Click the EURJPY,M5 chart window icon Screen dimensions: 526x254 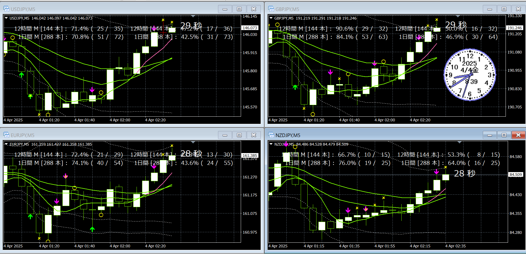click(6, 135)
